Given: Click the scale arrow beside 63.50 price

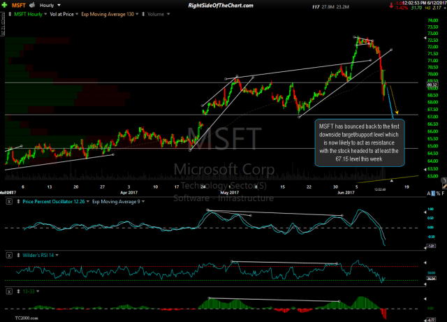Looking at the screenshot, I should (x=425, y=170).
